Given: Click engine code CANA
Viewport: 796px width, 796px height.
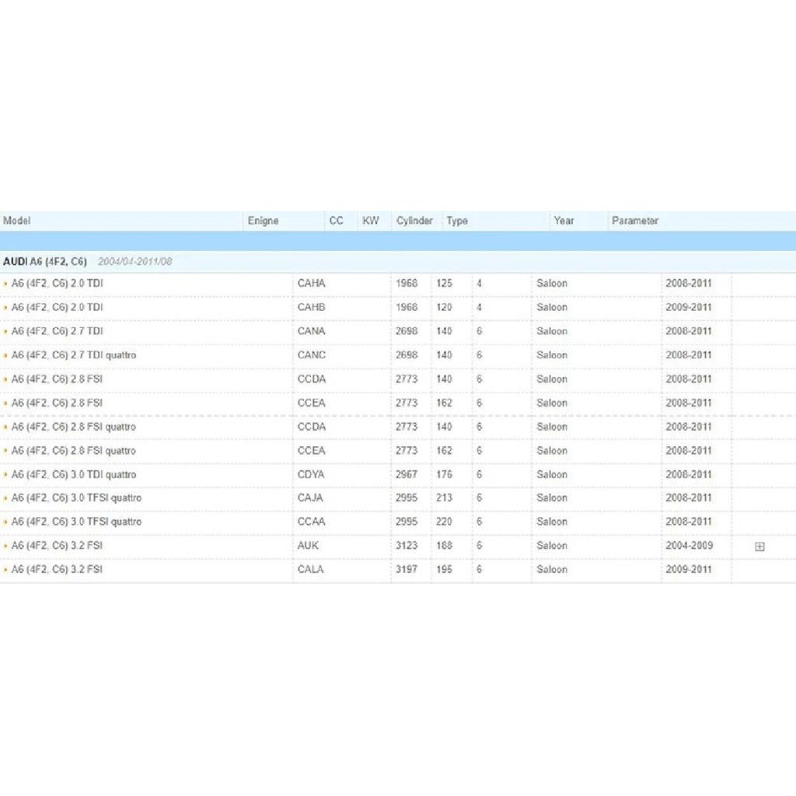Looking at the screenshot, I should tap(311, 331).
